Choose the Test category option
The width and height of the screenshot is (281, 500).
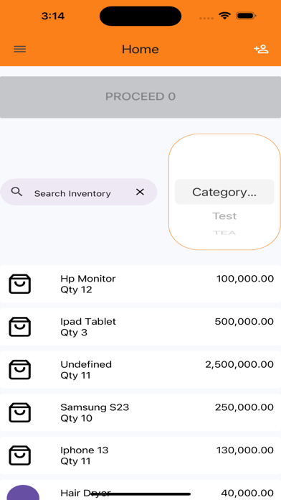coord(224,216)
